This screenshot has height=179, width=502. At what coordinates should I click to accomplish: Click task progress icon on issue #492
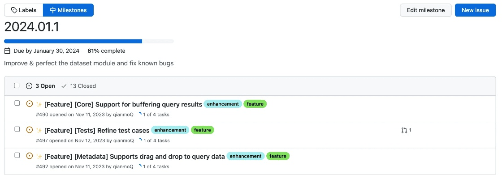(139, 167)
